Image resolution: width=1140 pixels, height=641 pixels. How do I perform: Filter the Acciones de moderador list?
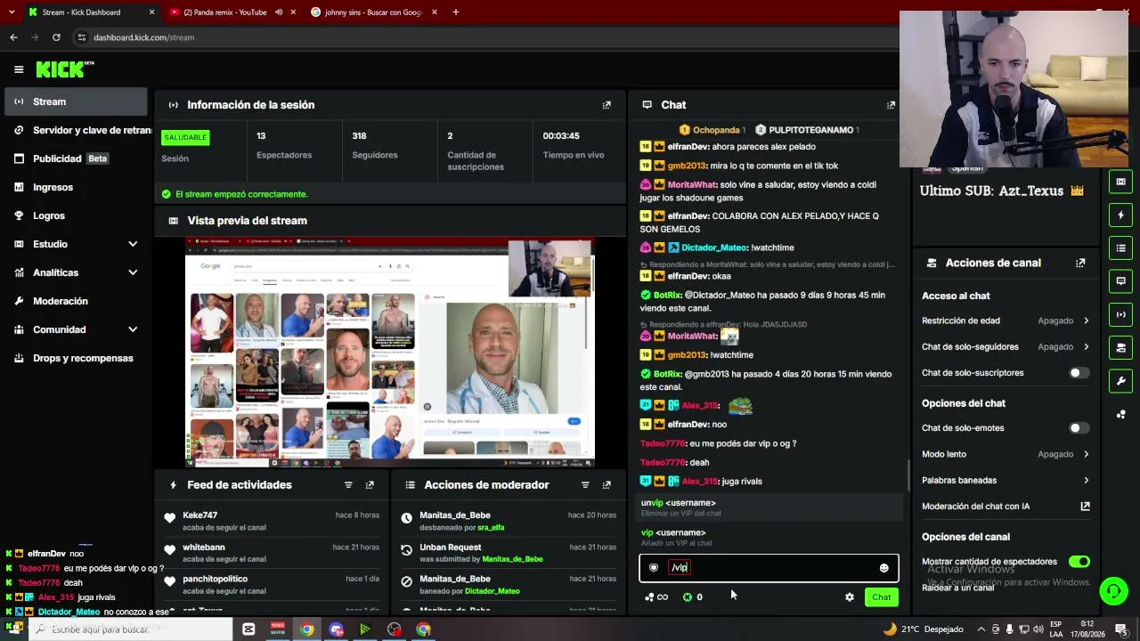[585, 485]
